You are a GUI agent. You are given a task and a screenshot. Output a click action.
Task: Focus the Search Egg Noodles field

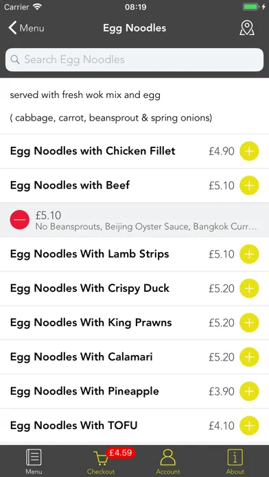pyautogui.click(x=134, y=60)
